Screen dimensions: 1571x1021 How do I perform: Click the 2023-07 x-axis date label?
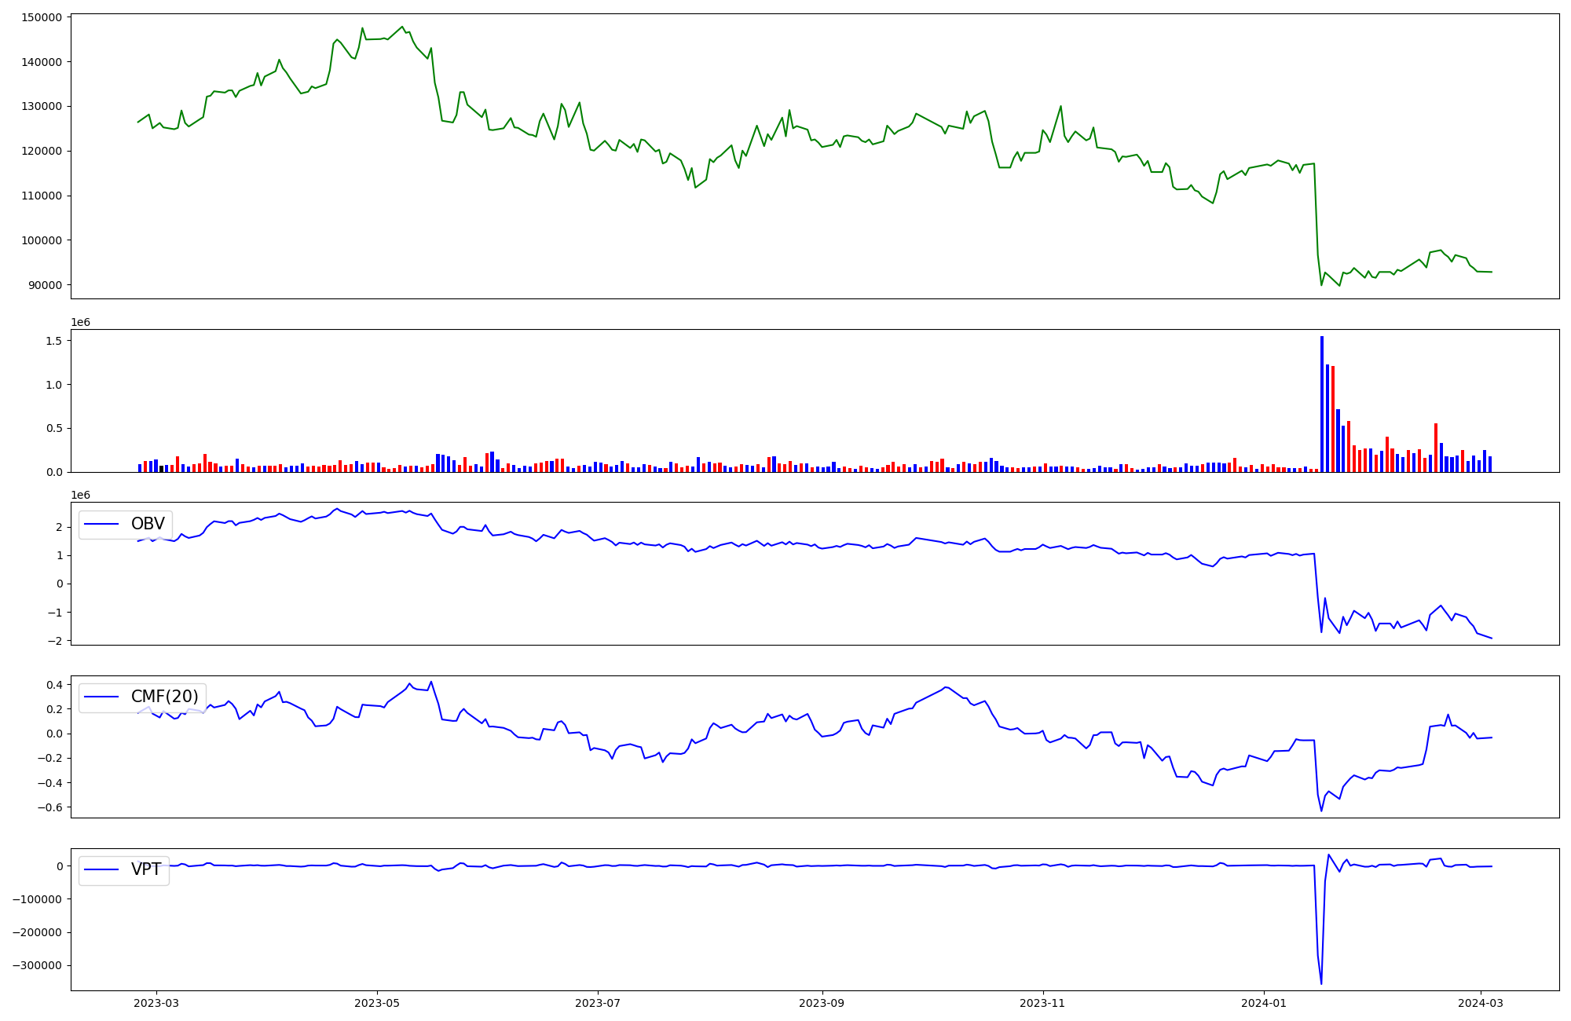tap(599, 1003)
